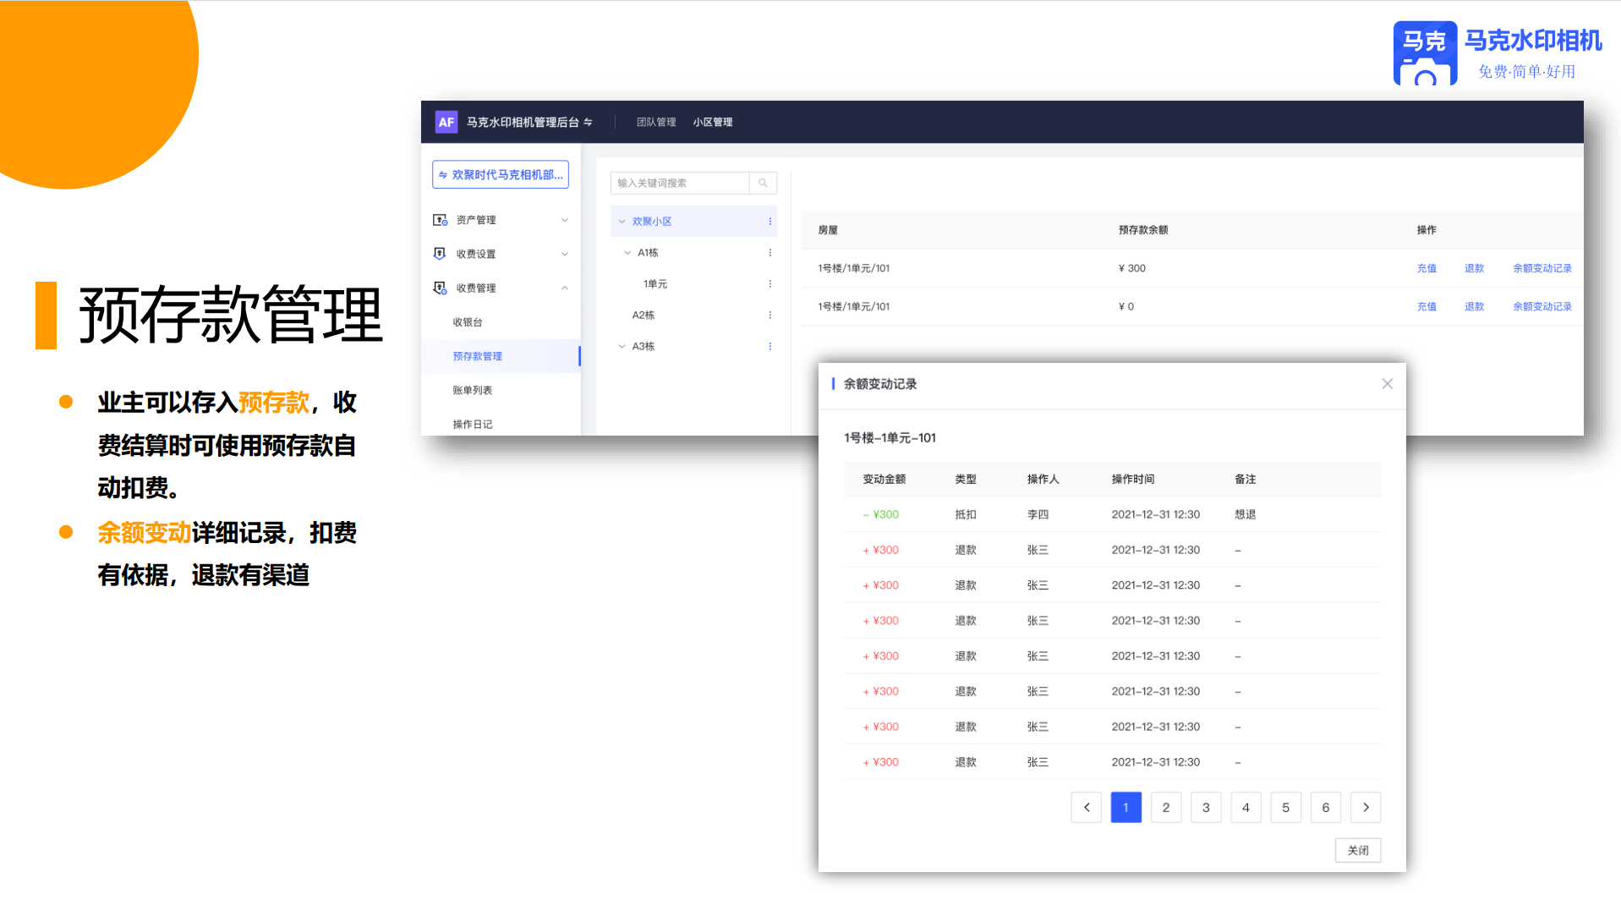Jump to page 6 of records
Viewport: 1621px width, 911px height.
point(1326,808)
